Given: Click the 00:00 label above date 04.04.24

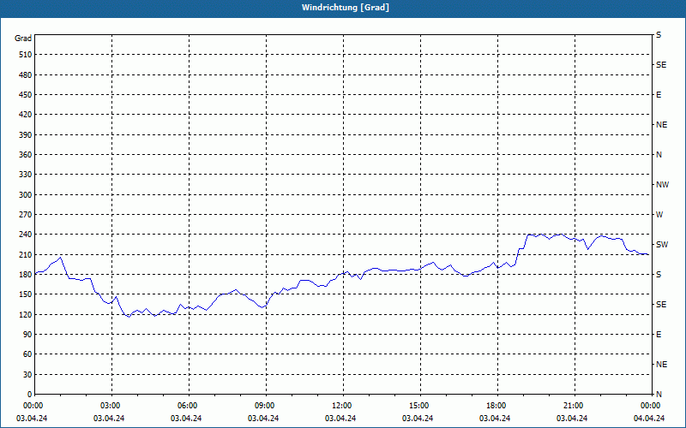Looking at the screenshot, I should coord(650,406).
